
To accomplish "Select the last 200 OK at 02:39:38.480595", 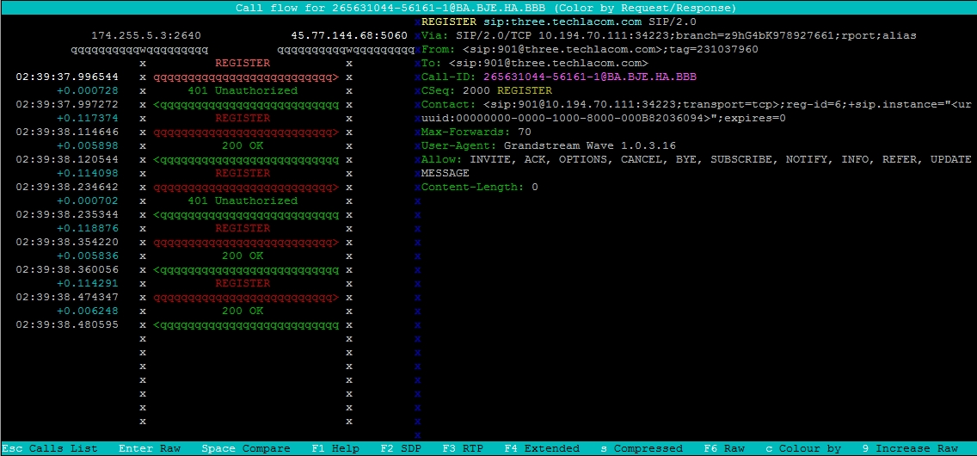I will (x=246, y=324).
